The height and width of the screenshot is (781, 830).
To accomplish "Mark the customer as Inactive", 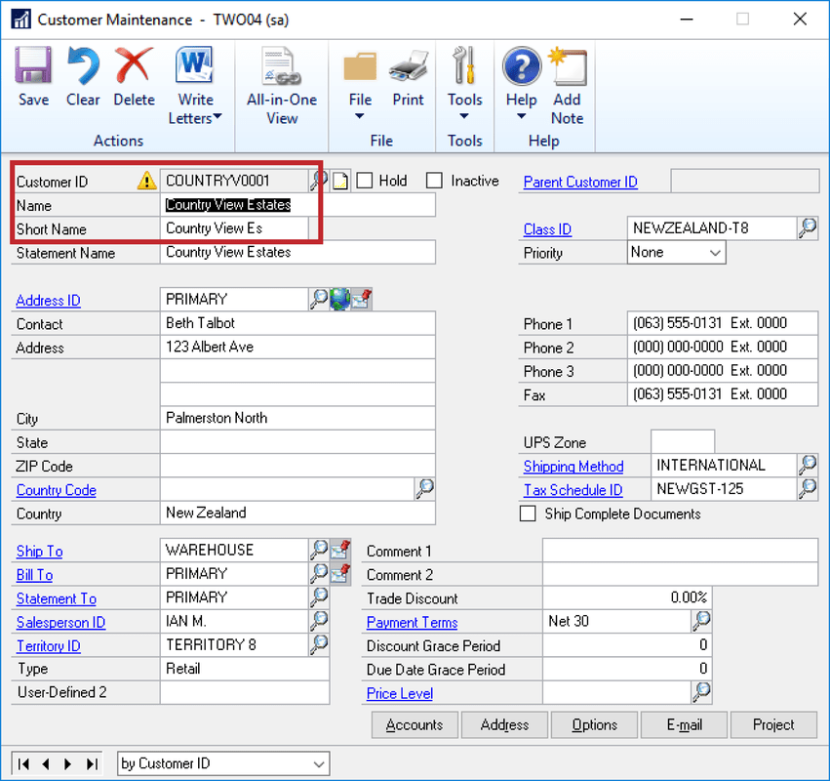I will point(435,180).
